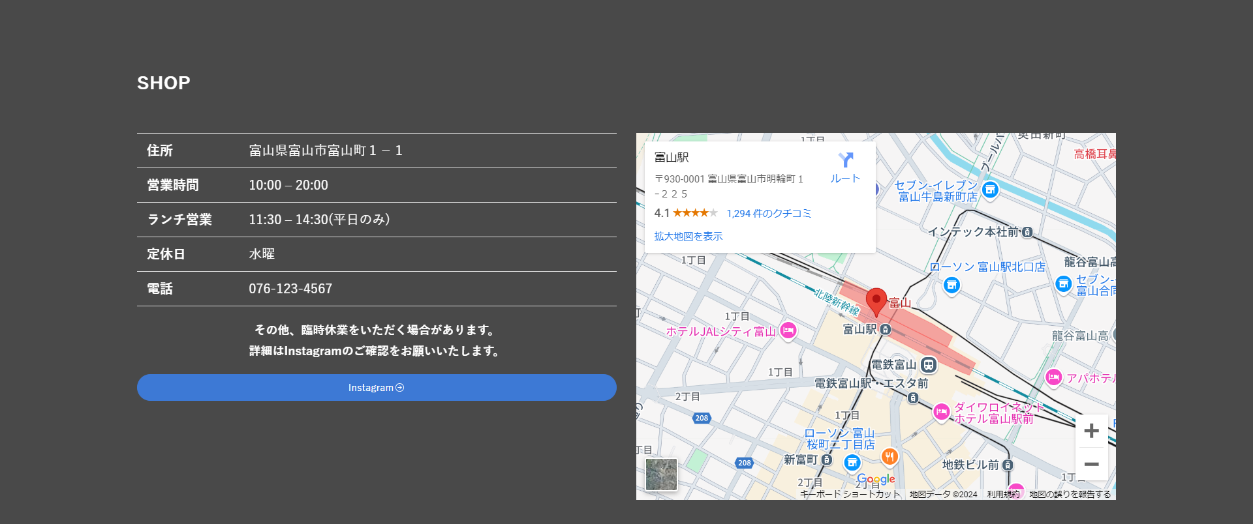The height and width of the screenshot is (524, 1253).
Task: Open the Instagram button
Action: (377, 388)
